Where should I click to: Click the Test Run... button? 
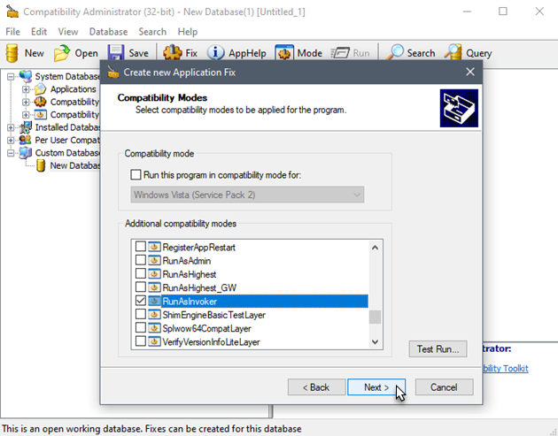coord(438,349)
